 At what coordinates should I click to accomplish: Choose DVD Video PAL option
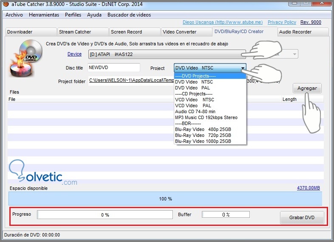pos(210,88)
